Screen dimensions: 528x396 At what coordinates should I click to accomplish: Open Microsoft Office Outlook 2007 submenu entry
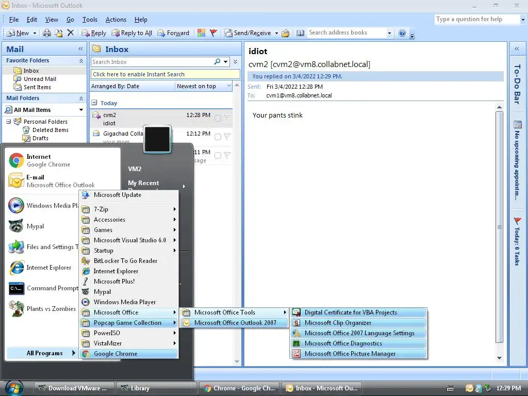tap(235, 323)
